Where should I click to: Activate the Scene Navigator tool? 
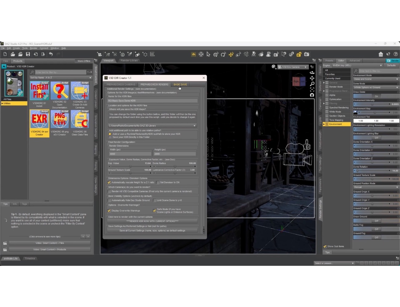pos(201,54)
